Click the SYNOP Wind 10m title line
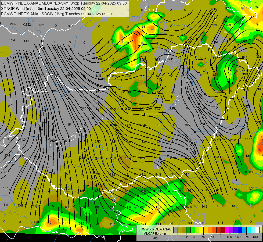Viewport: 263px width, 242px height. coord(46,9)
